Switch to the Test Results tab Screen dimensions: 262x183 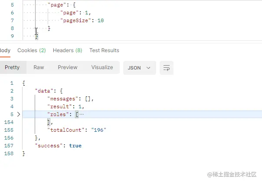pos(104,50)
